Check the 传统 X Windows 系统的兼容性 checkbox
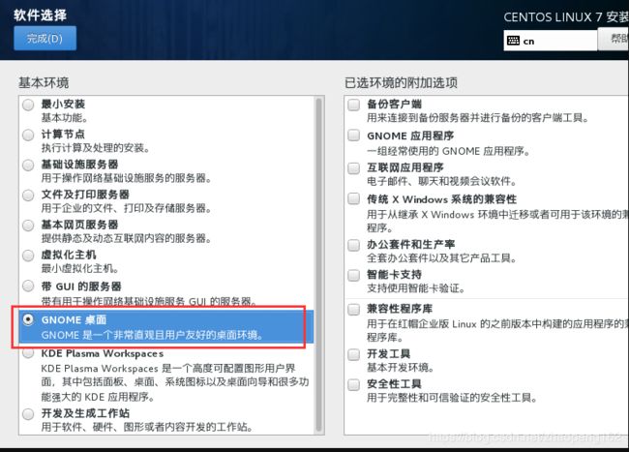The image size is (629, 452). (354, 198)
